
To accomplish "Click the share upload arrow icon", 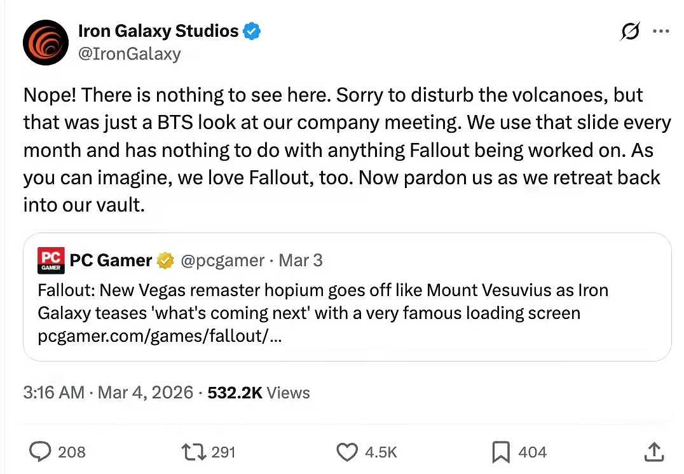I will (653, 452).
